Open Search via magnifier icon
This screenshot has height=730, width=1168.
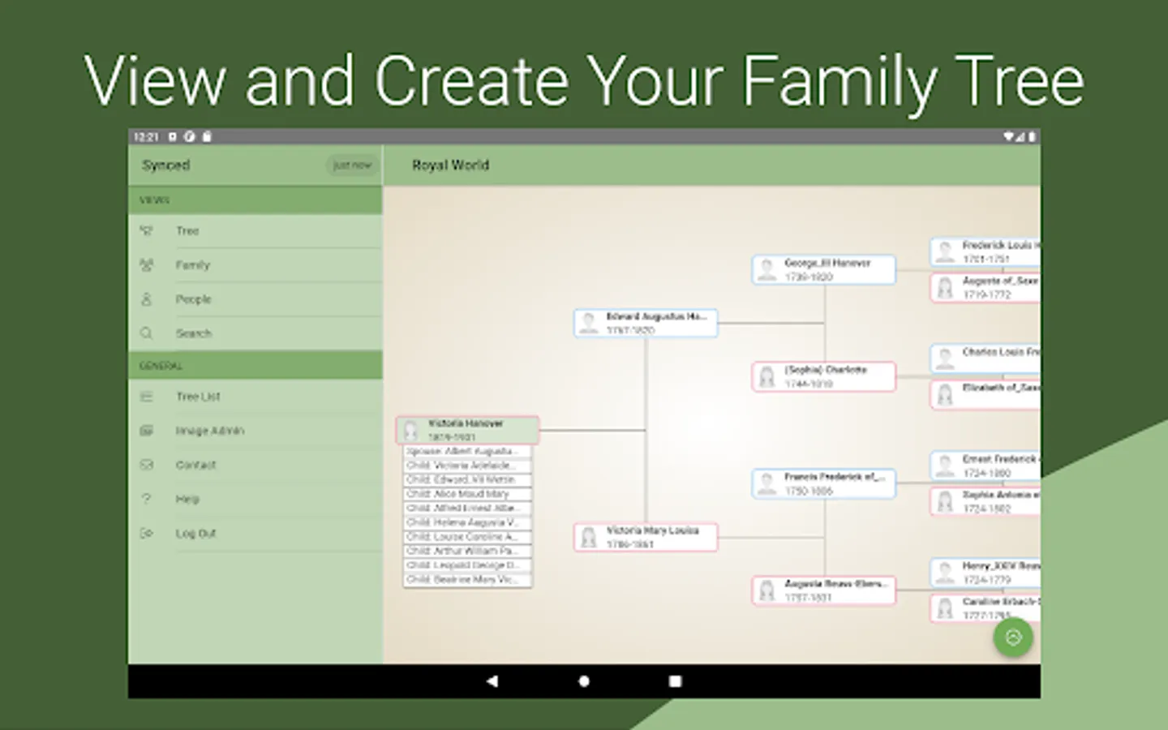pos(147,333)
